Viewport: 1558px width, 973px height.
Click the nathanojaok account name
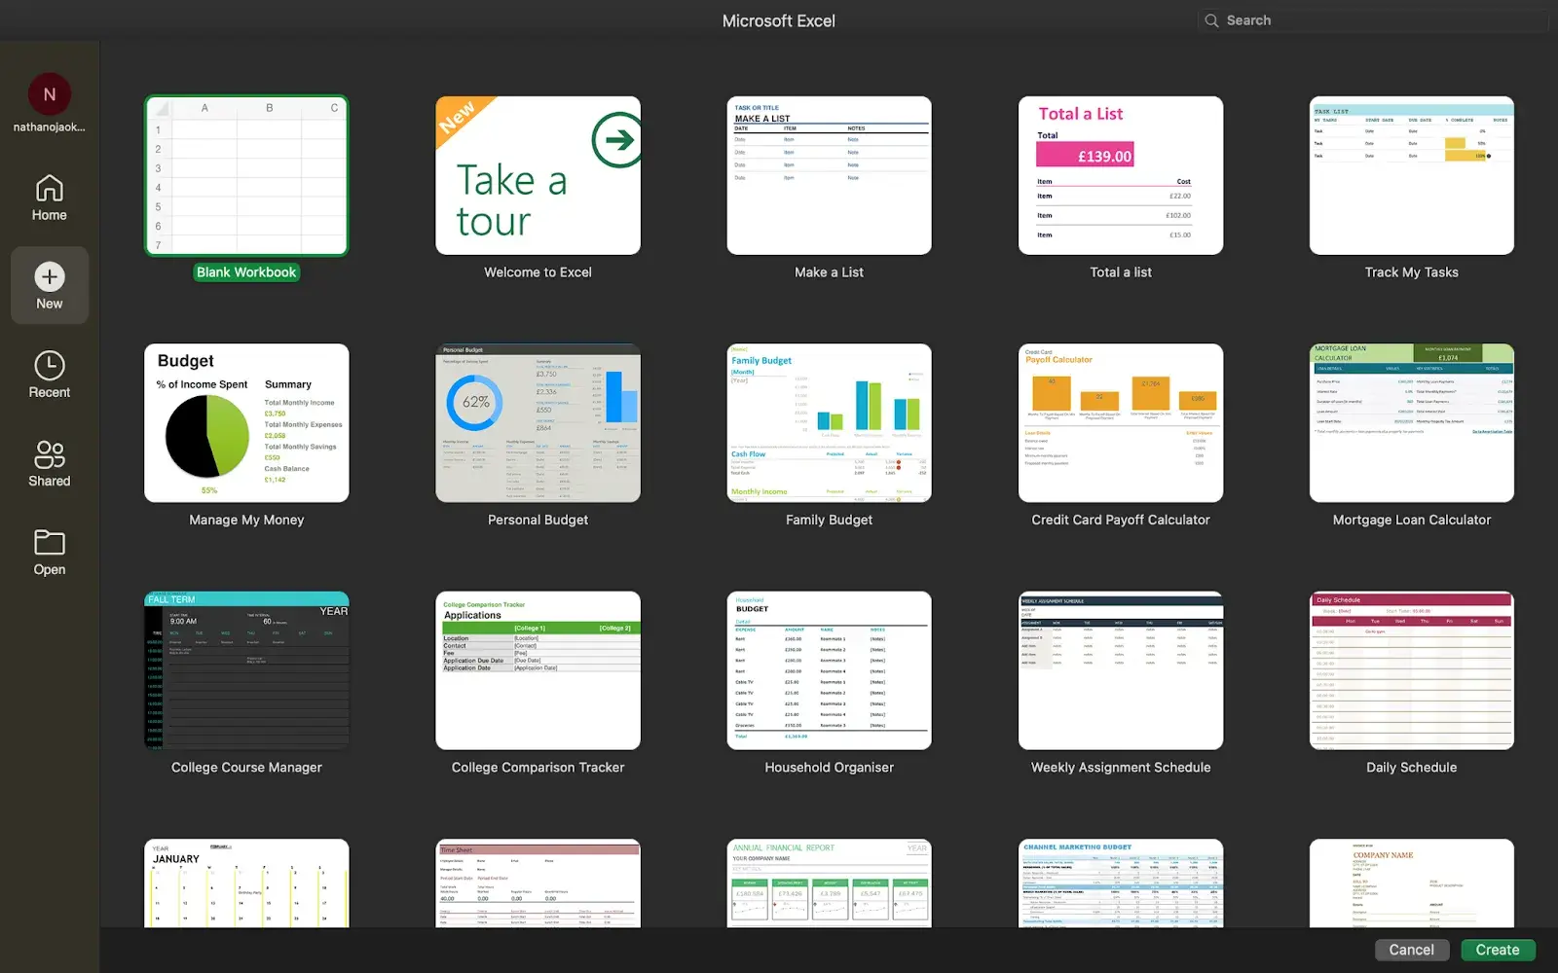[x=50, y=127]
